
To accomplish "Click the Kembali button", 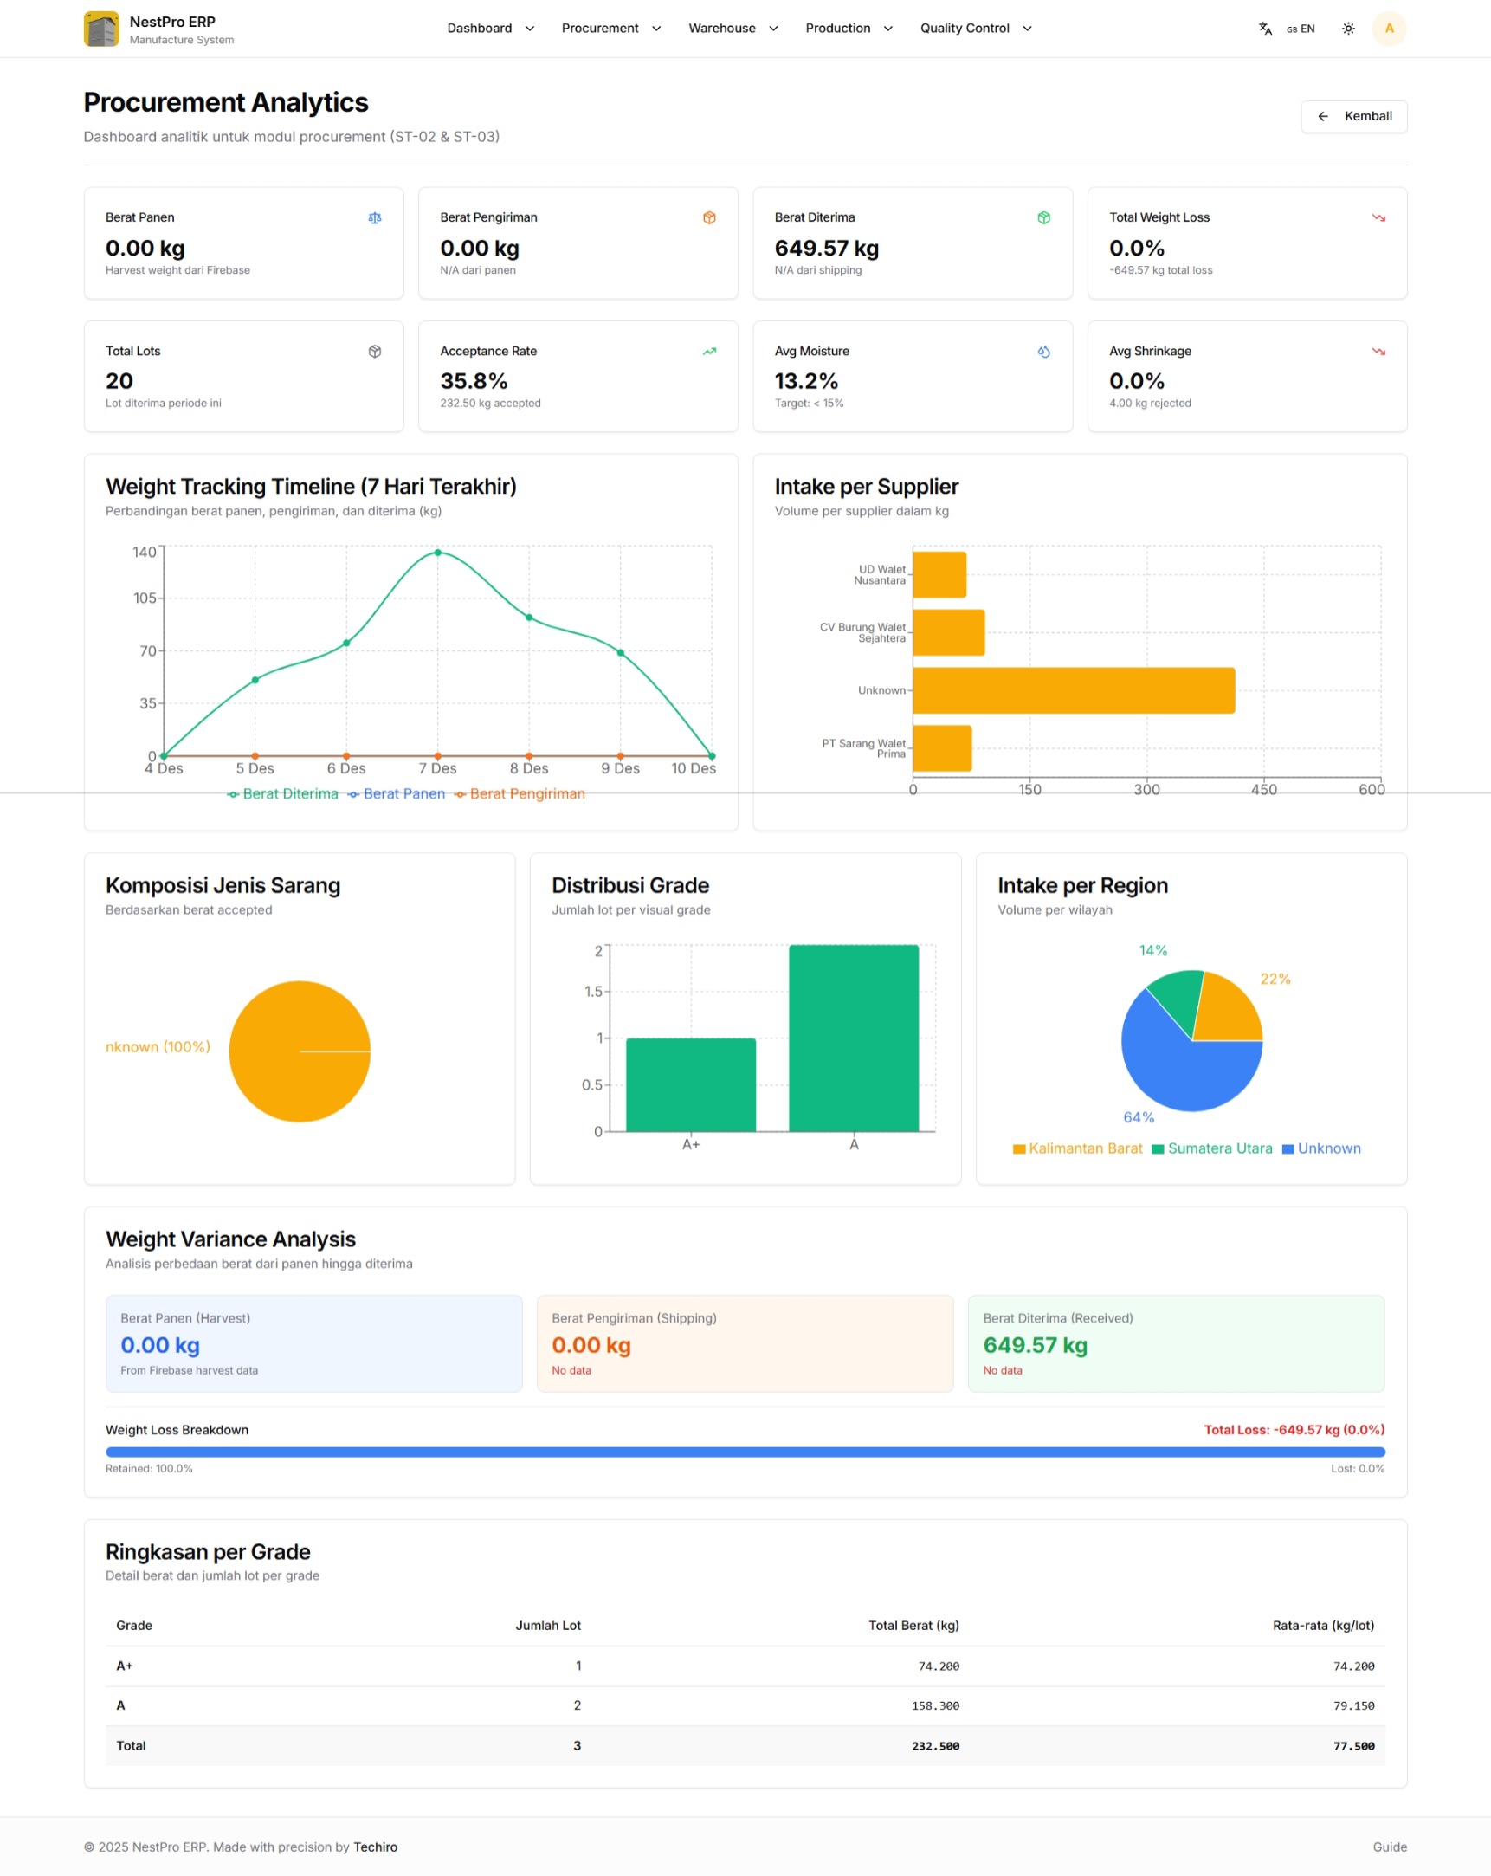I will pos(1353,116).
